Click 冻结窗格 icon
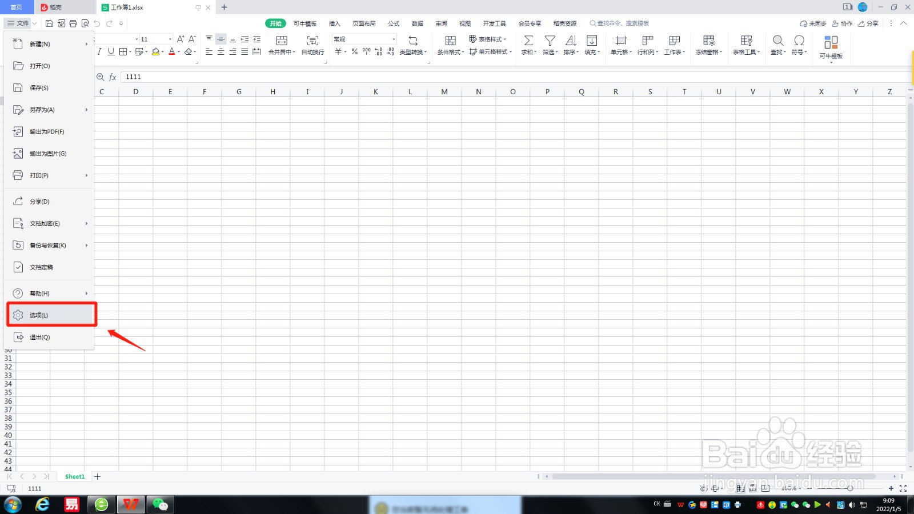This screenshot has width=914, height=514. [x=709, y=41]
